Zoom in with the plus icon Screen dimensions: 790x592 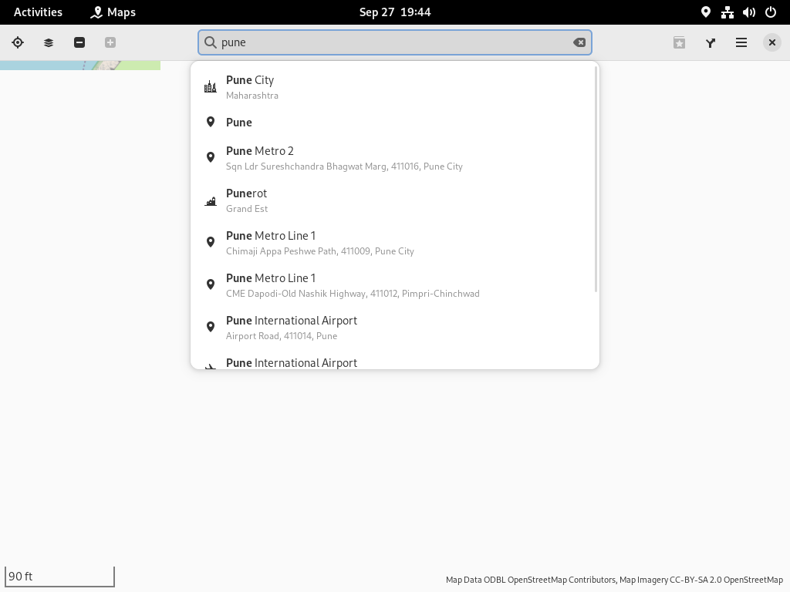(x=110, y=43)
